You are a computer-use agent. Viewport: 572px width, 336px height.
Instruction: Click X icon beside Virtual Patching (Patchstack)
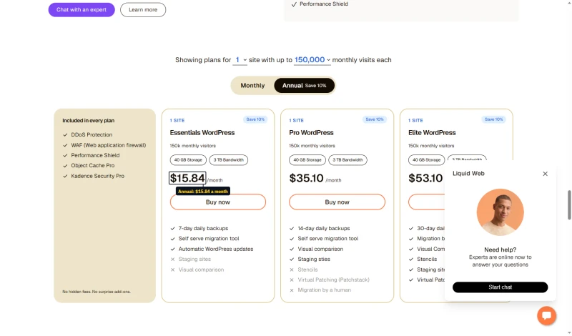click(x=292, y=280)
